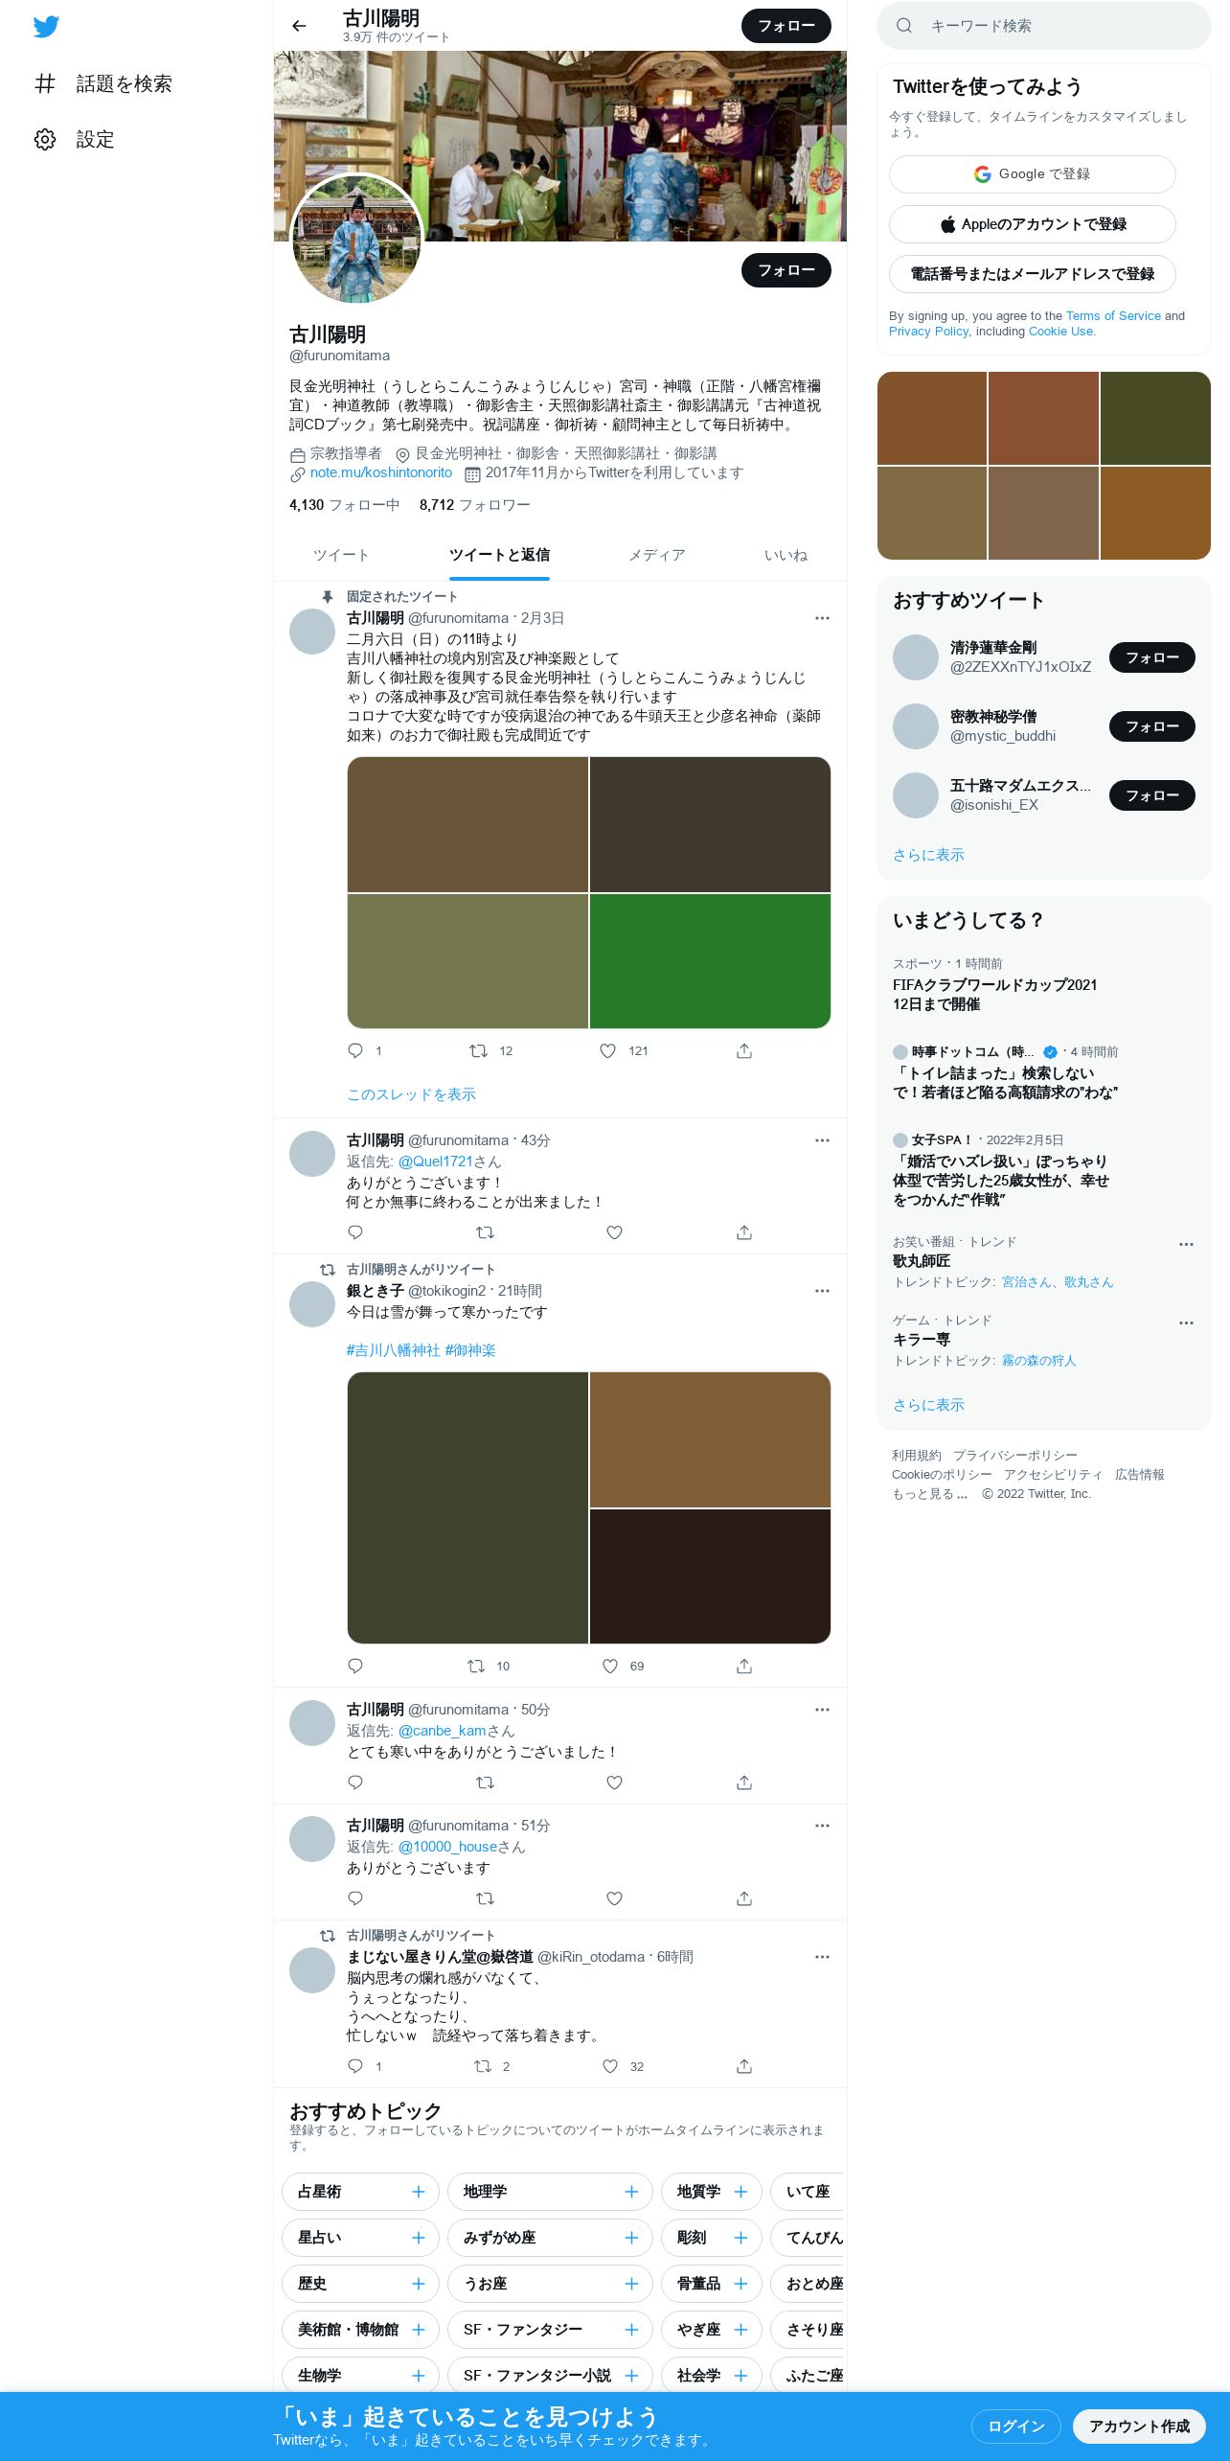Open the @canbe_kam mention link
This screenshot has height=2461, width=1230.
(443, 1731)
